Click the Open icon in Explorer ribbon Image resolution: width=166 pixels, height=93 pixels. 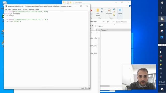(114, 9)
